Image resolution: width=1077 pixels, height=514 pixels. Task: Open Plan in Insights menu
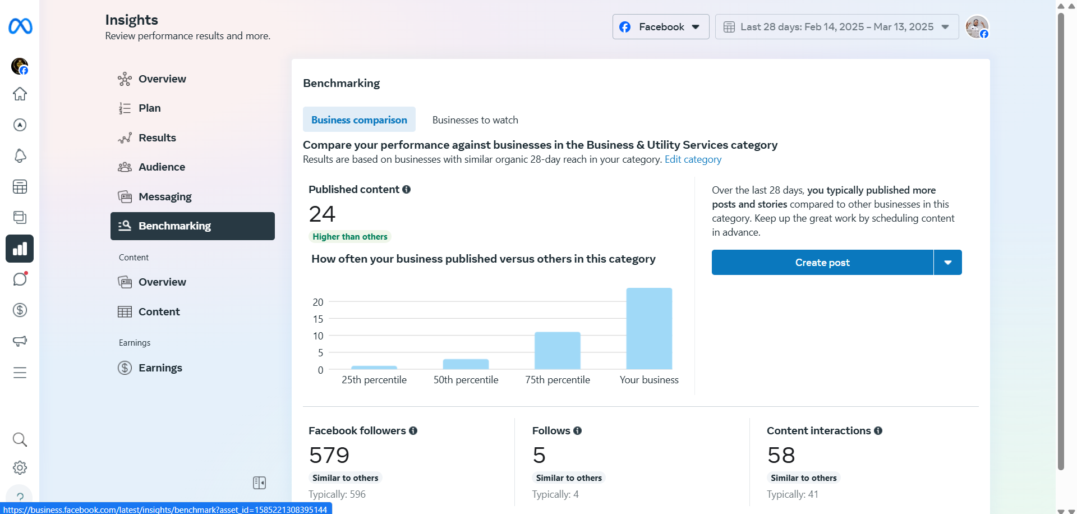(192, 108)
